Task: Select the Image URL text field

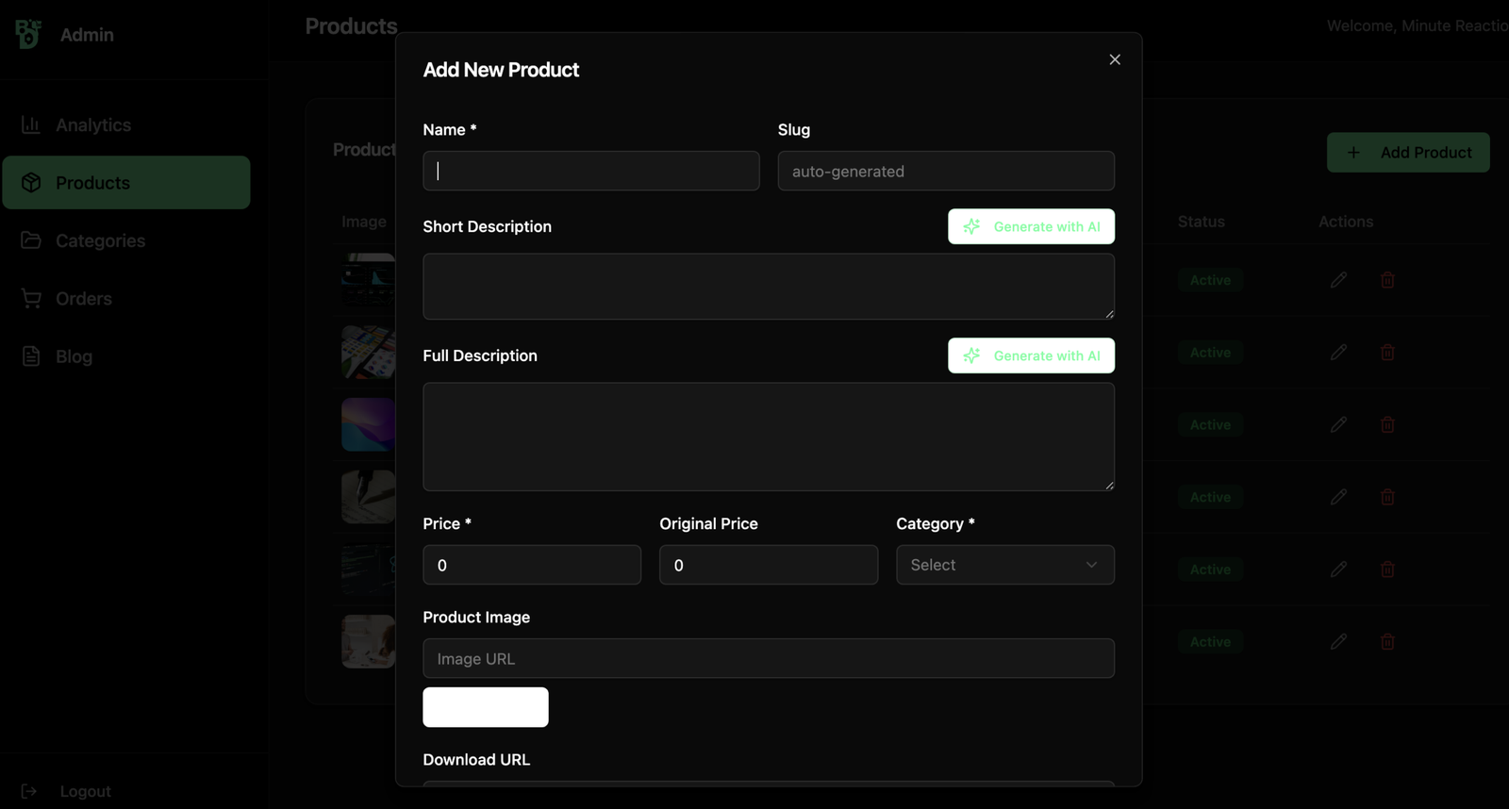Action: pyautogui.click(x=768, y=658)
